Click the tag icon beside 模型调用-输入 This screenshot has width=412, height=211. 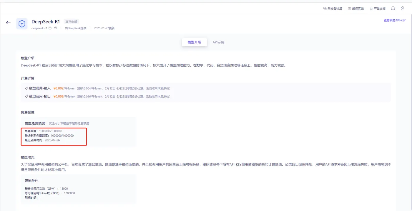point(27,88)
